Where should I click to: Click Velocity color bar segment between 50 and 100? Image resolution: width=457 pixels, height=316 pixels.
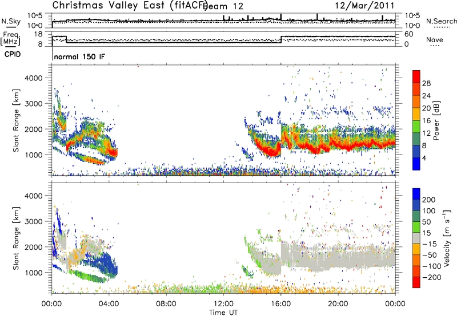(416, 216)
